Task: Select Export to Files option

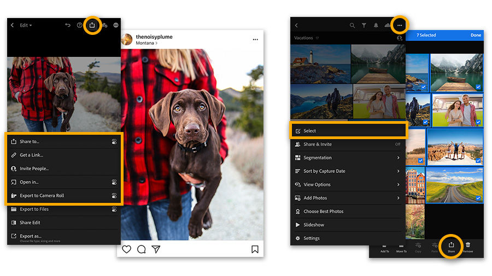Action: pyautogui.click(x=64, y=209)
